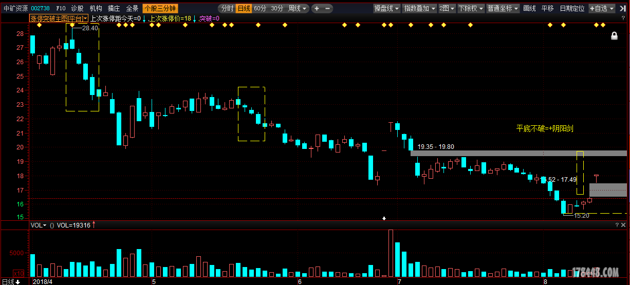Click VOL=19316 value text
Screen dimensions: 630x285
click(x=73, y=225)
